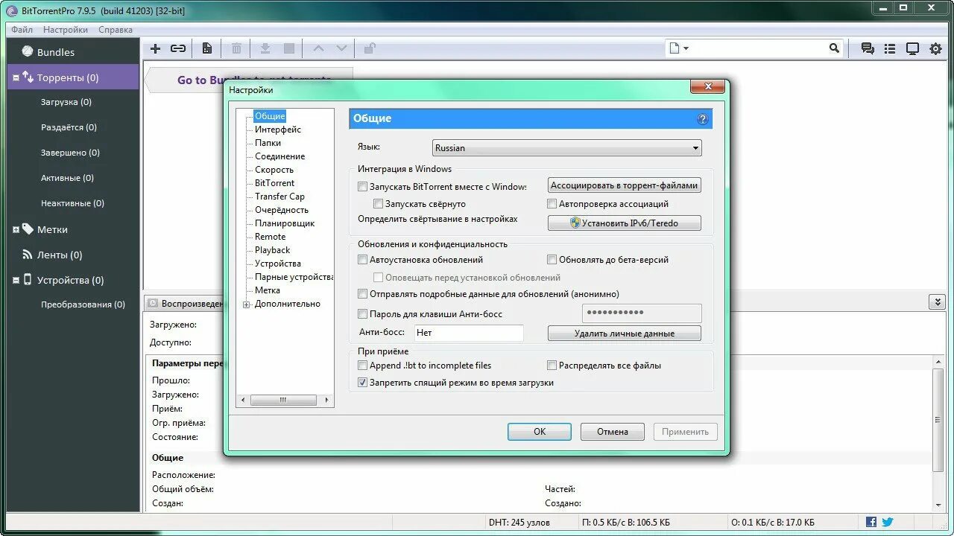This screenshot has width=954, height=536.
Task: Select Скорость in settings tree
Action: point(274,170)
